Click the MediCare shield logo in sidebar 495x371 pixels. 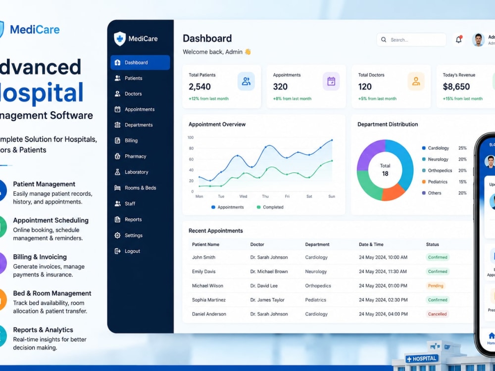point(120,39)
